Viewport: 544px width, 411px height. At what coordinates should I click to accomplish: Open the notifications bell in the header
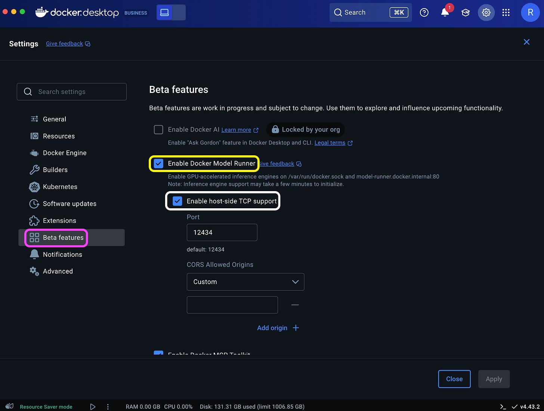click(444, 12)
